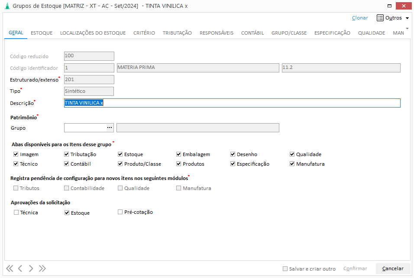Toggle the Desenho checkbox
The image size is (414, 278).
[233, 154]
